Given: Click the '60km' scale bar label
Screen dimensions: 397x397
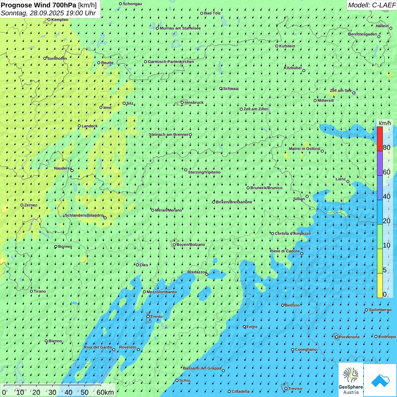Looking at the screenshot, I should (x=105, y=392).
